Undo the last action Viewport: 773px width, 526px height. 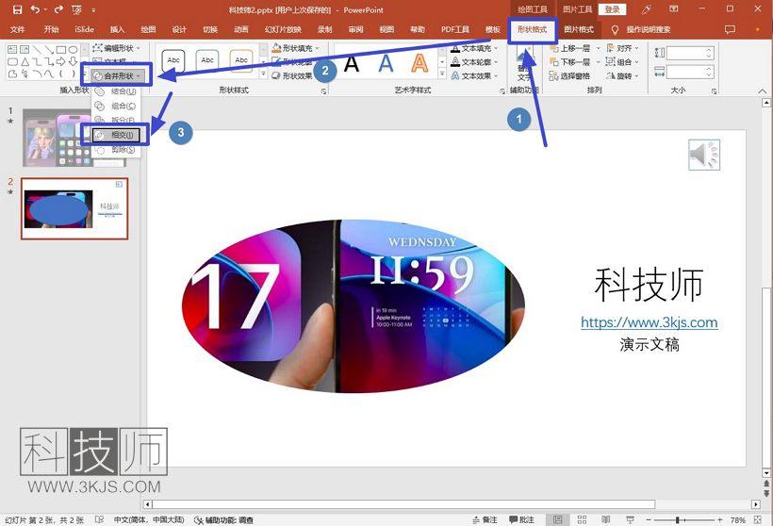[x=36, y=9]
